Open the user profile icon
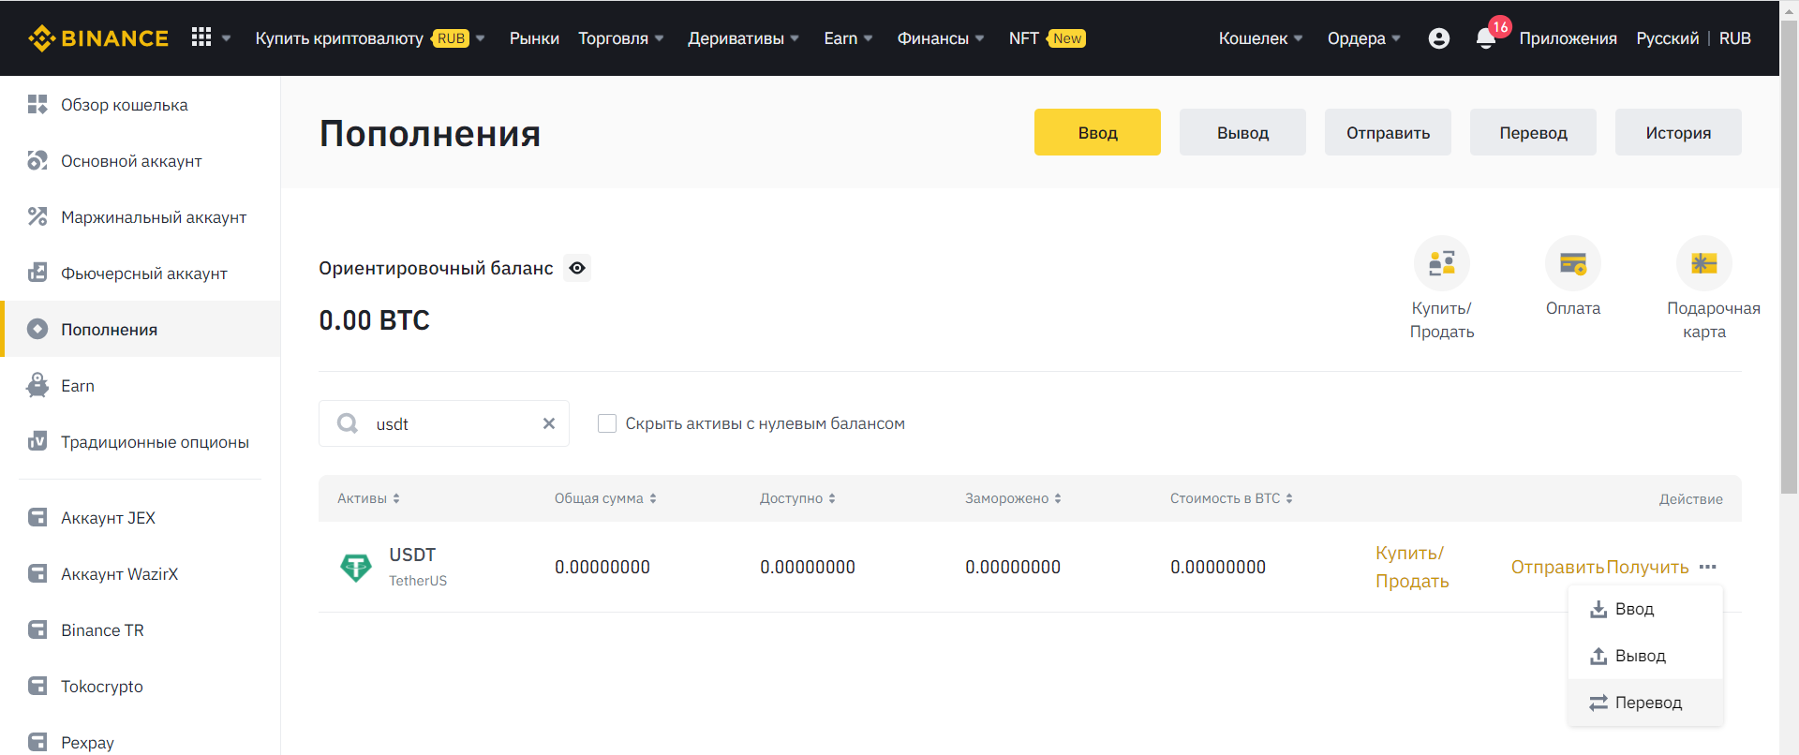 tap(1439, 38)
